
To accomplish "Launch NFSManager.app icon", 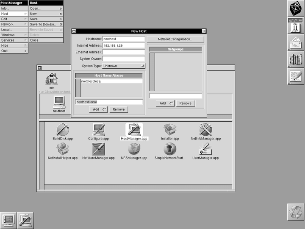I will point(134,149).
